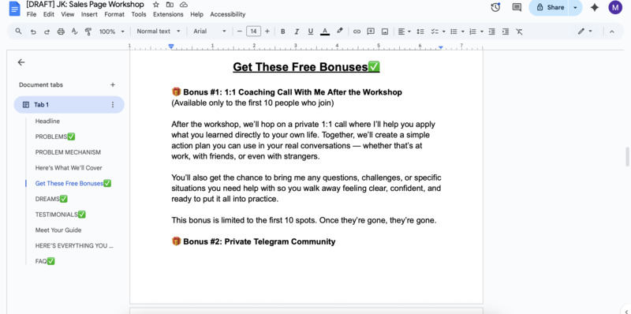This screenshot has width=631, height=314.
Task: Undo the last action
Action: tap(33, 32)
